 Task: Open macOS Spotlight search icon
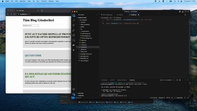179,1
